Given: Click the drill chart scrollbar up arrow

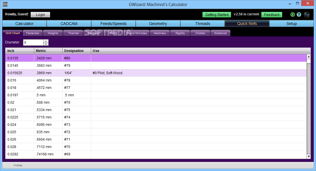Looking at the screenshot, I should [x=309, y=57].
